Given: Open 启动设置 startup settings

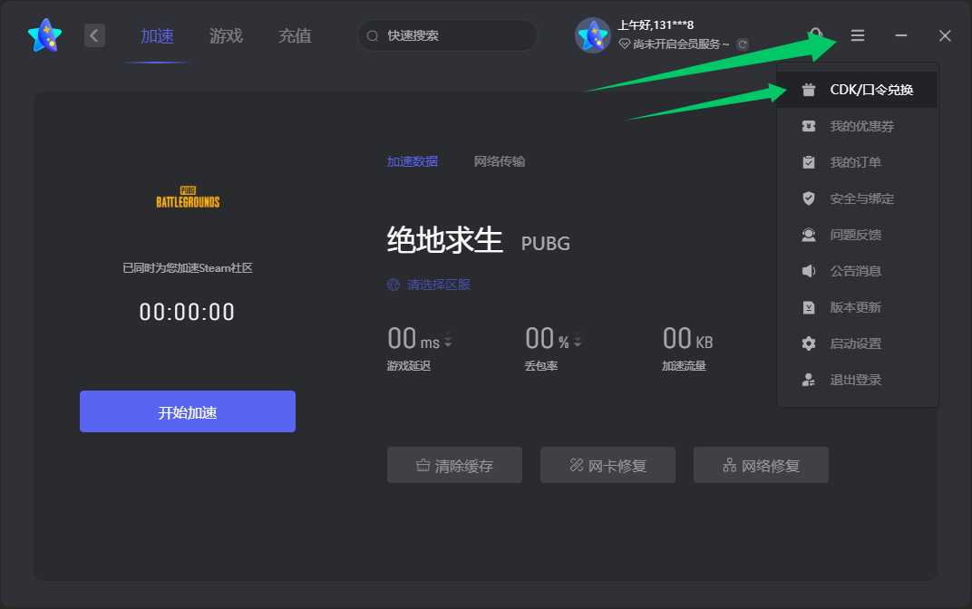Looking at the screenshot, I should [857, 343].
